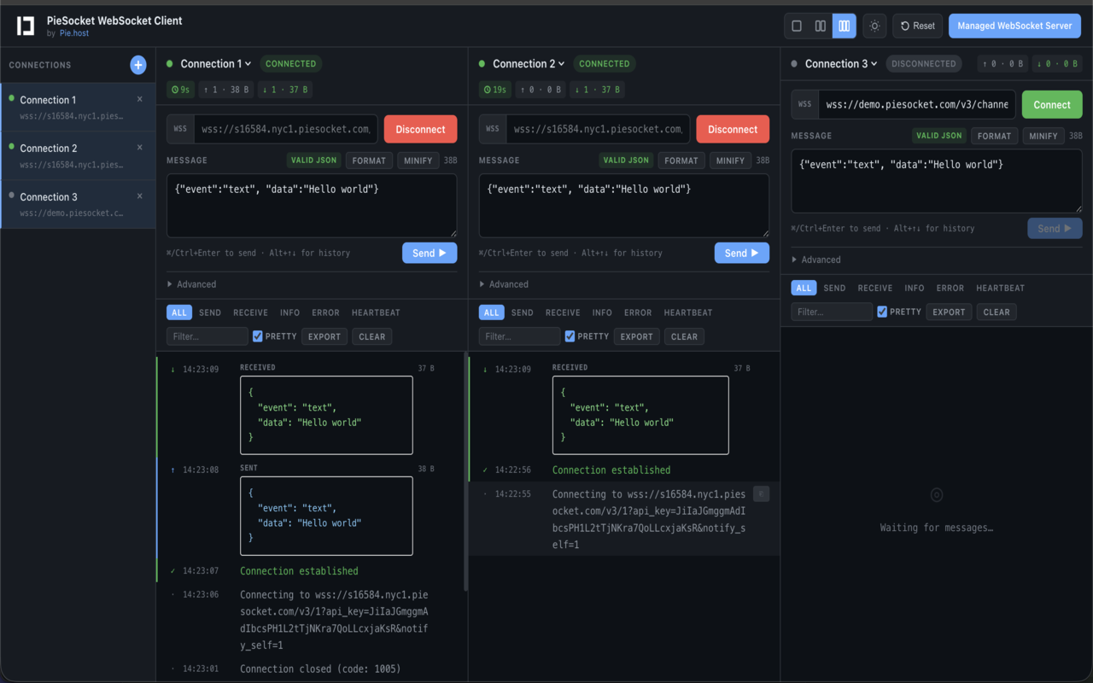The width and height of the screenshot is (1093, 683).
Task: Click the CONNECTED status badge of Connection 1
Action: click(290, 64)
